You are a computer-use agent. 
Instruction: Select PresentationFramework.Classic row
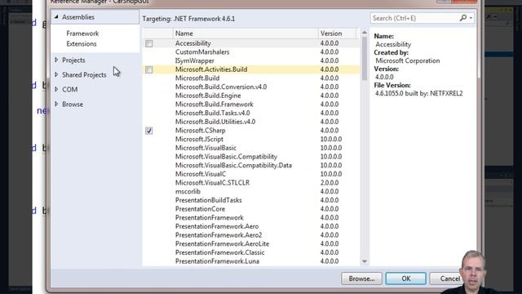251,252
